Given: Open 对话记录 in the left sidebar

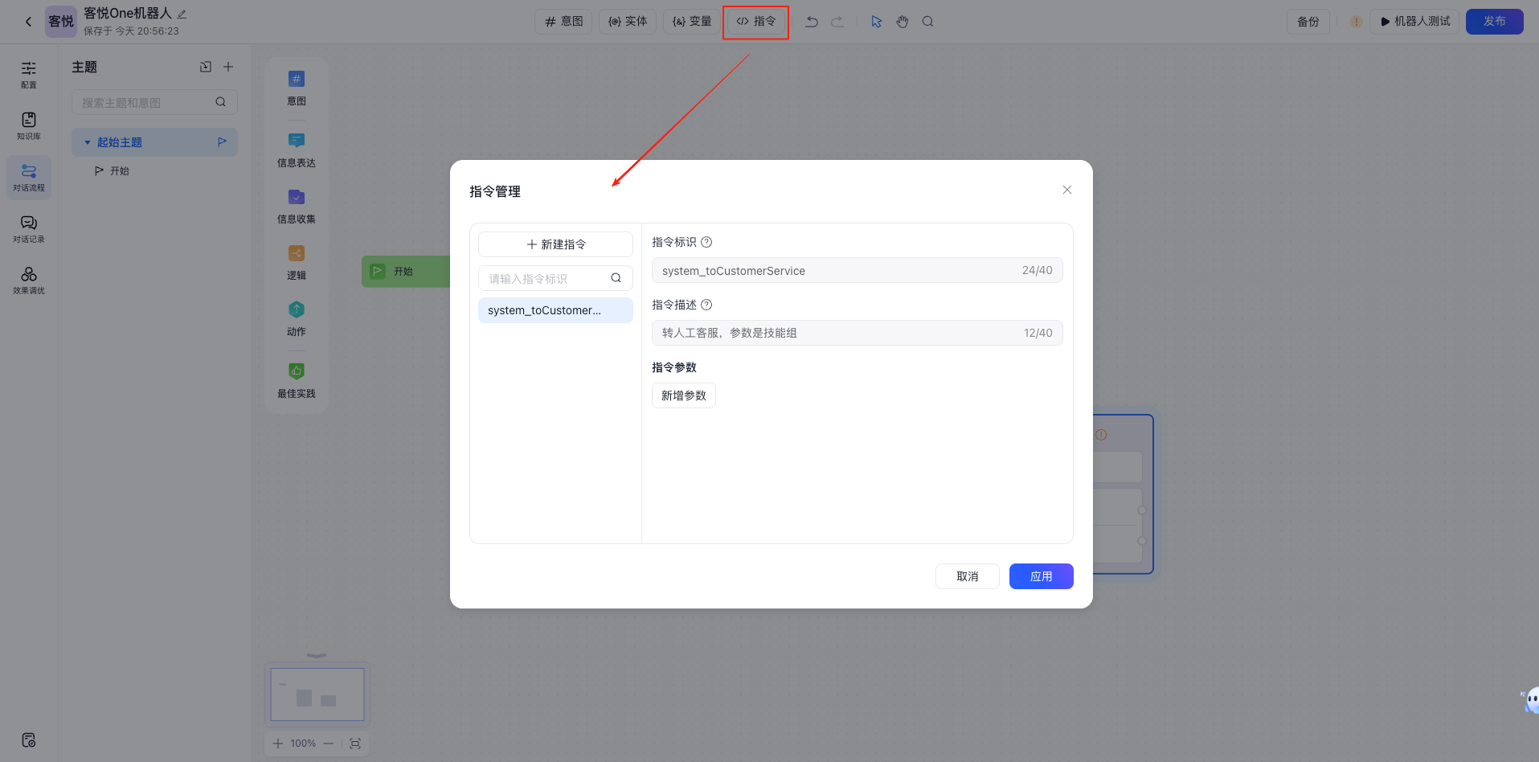Looking at the screenshot, I should click(x=29, y=229).
